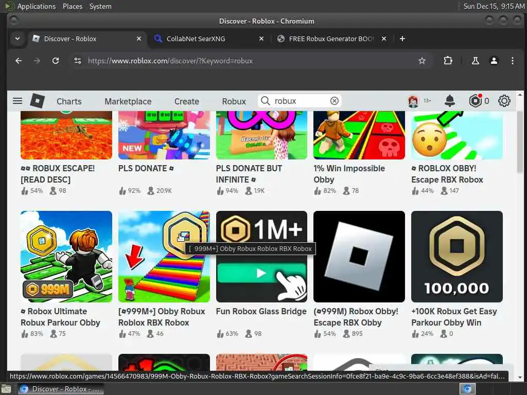Click +100K Robux Get Easy title
Screen dimensions: 527x395
click(454, 317)
